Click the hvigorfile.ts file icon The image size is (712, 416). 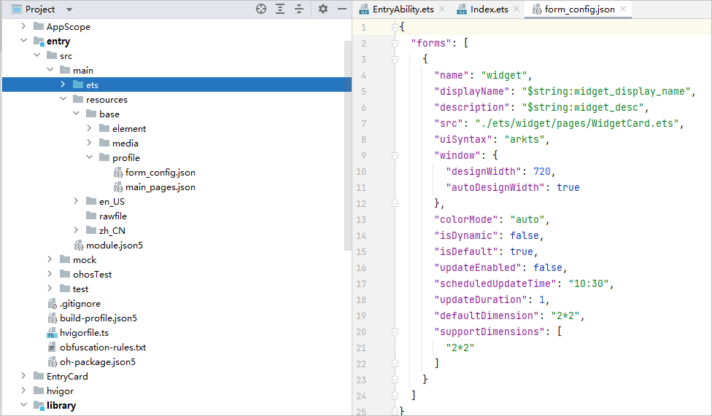pyautogui.click(x=52, y=333)
